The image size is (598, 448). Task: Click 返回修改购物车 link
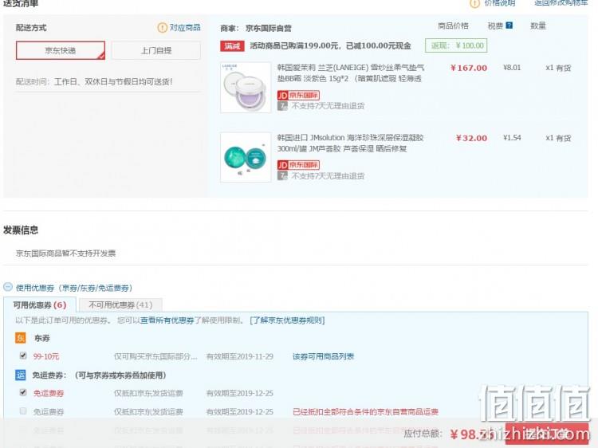[561, 3]
